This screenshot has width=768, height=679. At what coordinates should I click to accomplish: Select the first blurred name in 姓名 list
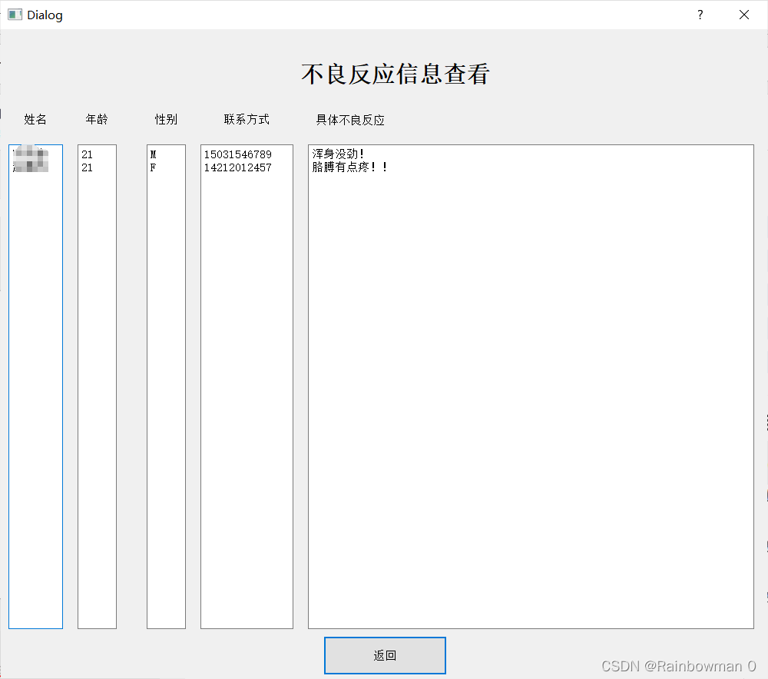(x=31, y=154)
